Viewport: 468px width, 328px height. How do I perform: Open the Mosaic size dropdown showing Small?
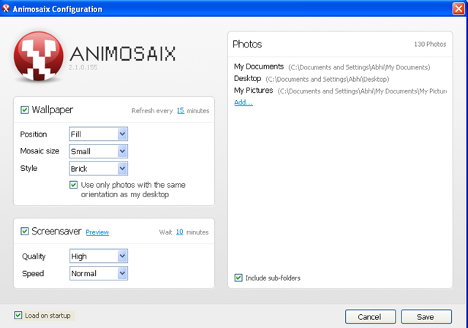pos(98,151)
